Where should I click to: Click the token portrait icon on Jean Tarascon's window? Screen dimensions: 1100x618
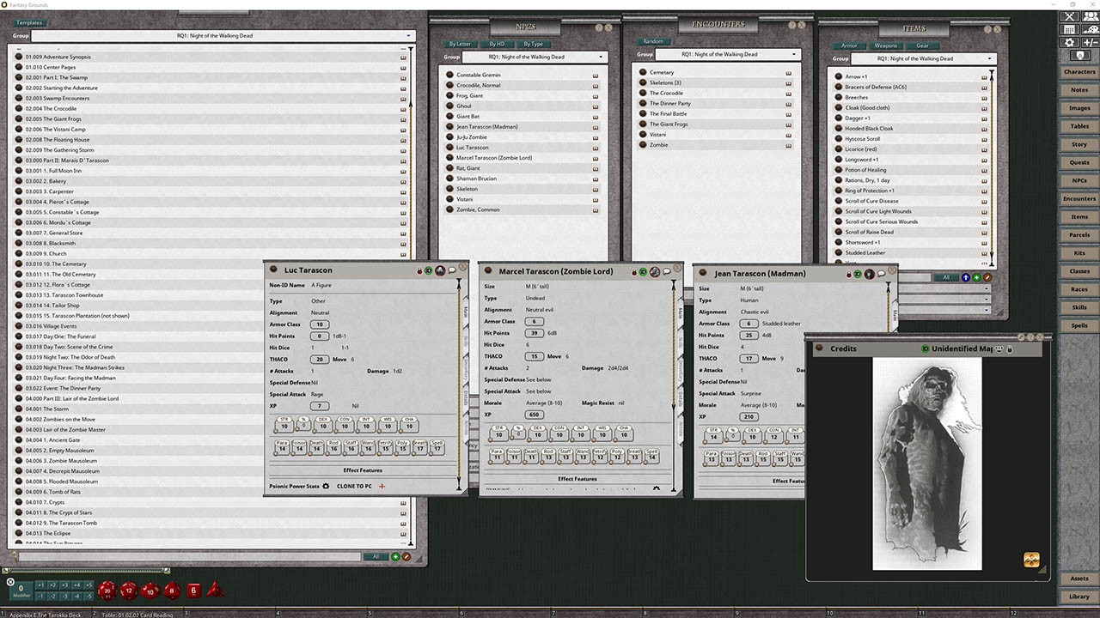pyautogui.click(x=870, y=273)
